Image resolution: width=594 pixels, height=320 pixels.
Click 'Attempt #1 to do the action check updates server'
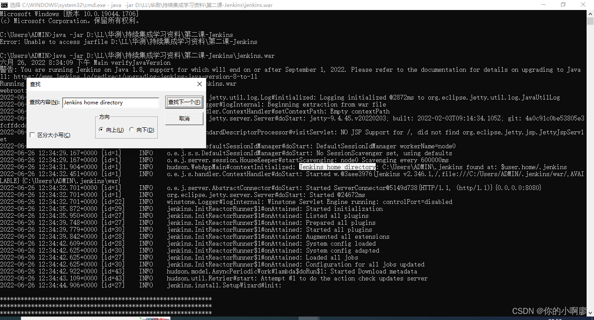point(344,278)
